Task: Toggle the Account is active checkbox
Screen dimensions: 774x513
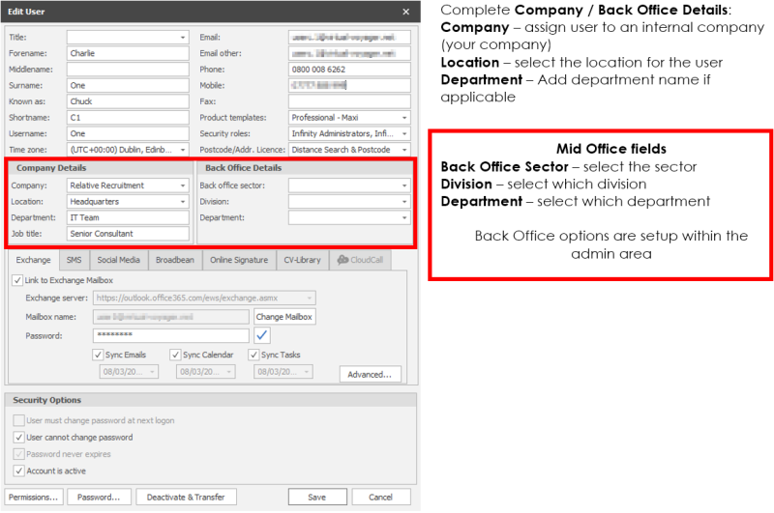Action: coord(19,470)
